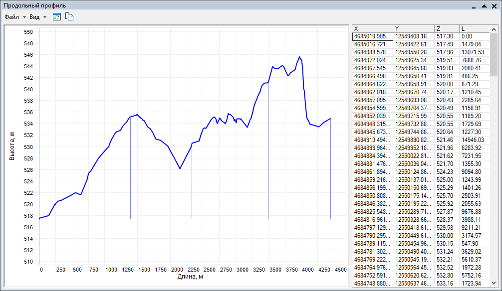The image size is (502, 291).
Task: Collapse the panel with the triangle icon
Action: click(484, 5)
